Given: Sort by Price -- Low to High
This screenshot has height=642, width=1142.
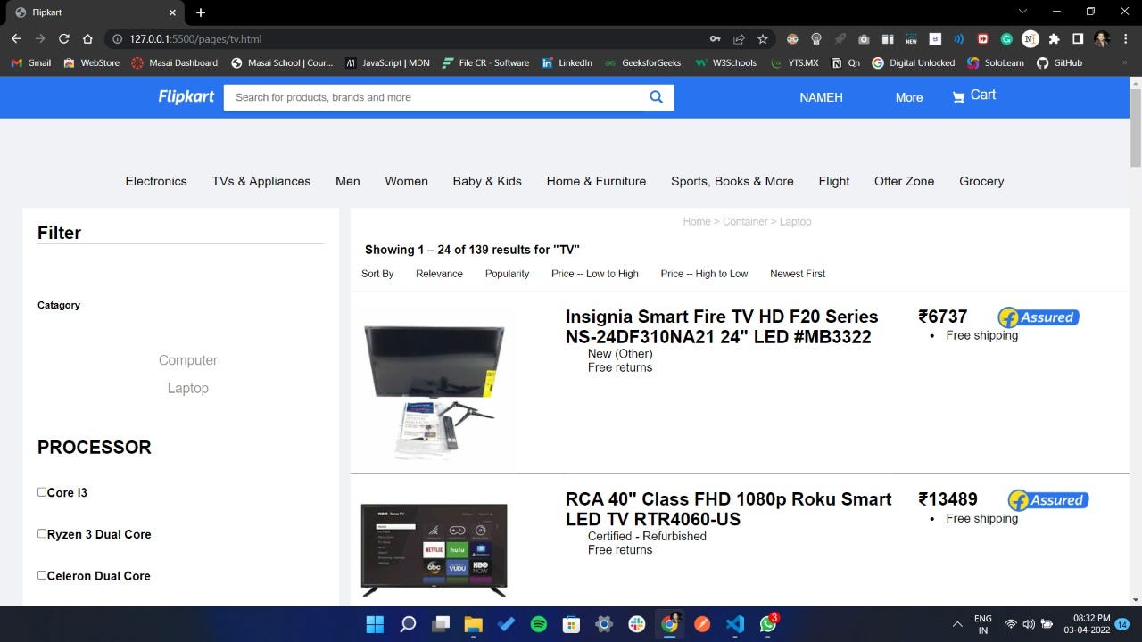Looking at the screenshot, I should 595,274.
